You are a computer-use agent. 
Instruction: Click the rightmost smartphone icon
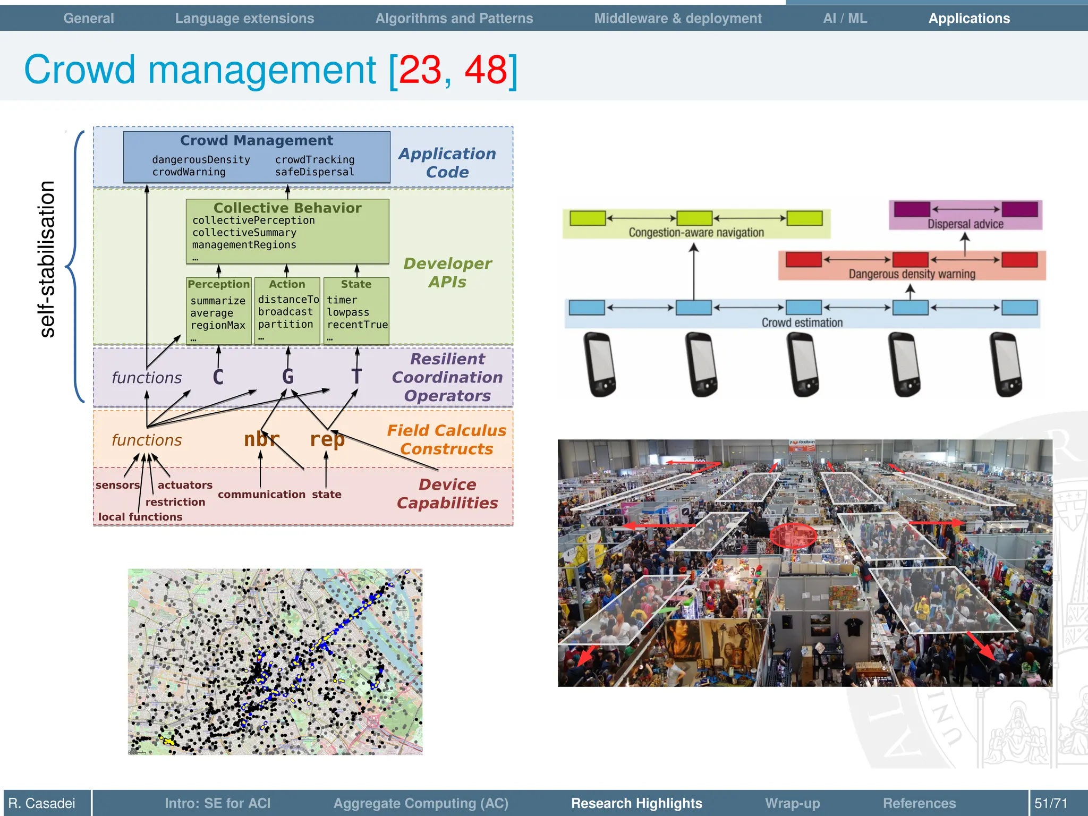point(1006,364)
